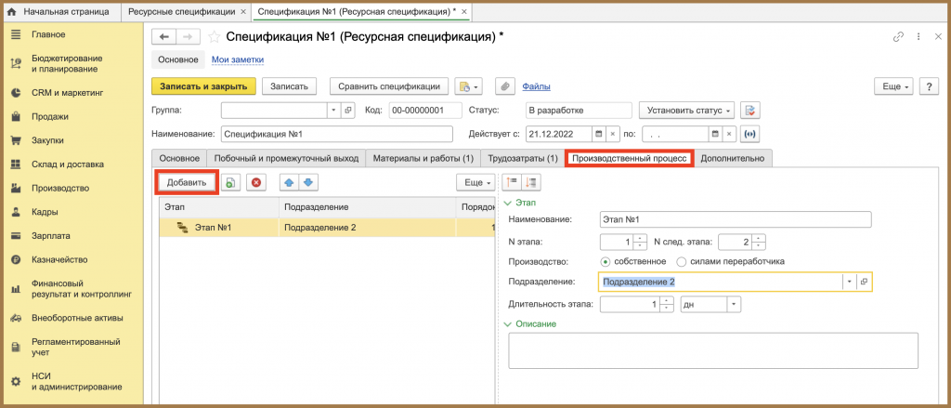Open НСИ и администрирование section
This screenshot has height=408, width=951.
76,381
